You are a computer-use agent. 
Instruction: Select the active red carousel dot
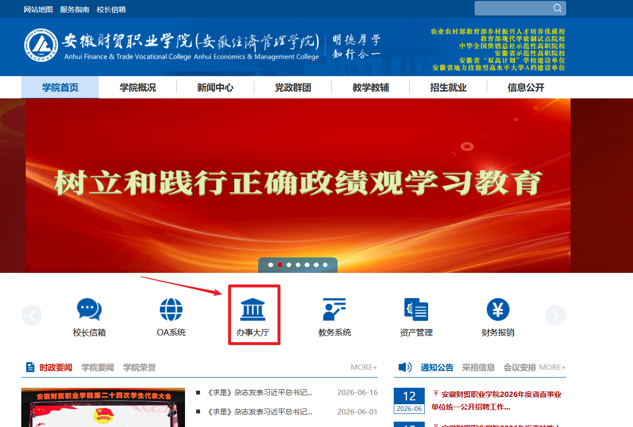point(280,265)
